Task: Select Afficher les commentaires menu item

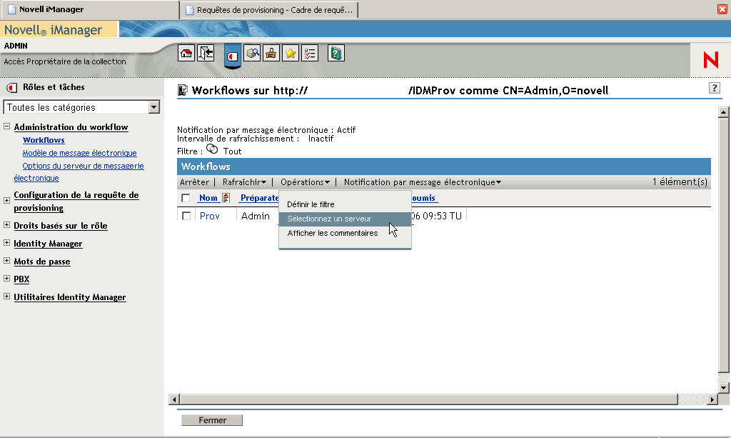Action: [x=345, y=233]
